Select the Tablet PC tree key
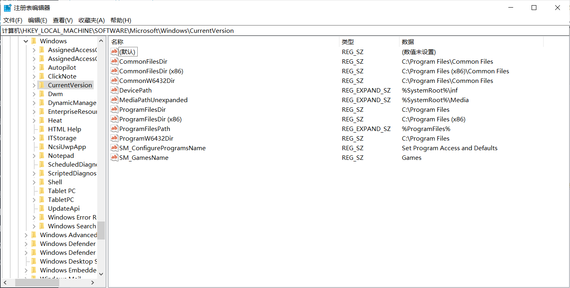This screenshot has width=570, height=288. (x=62, y=191)
